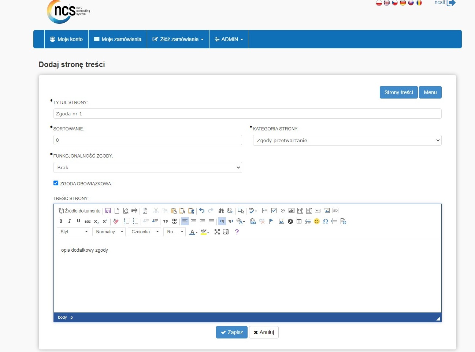This screenshot has width=475, height=352.
Task: Click the numbered list icon
Action: tap(127, 221)
